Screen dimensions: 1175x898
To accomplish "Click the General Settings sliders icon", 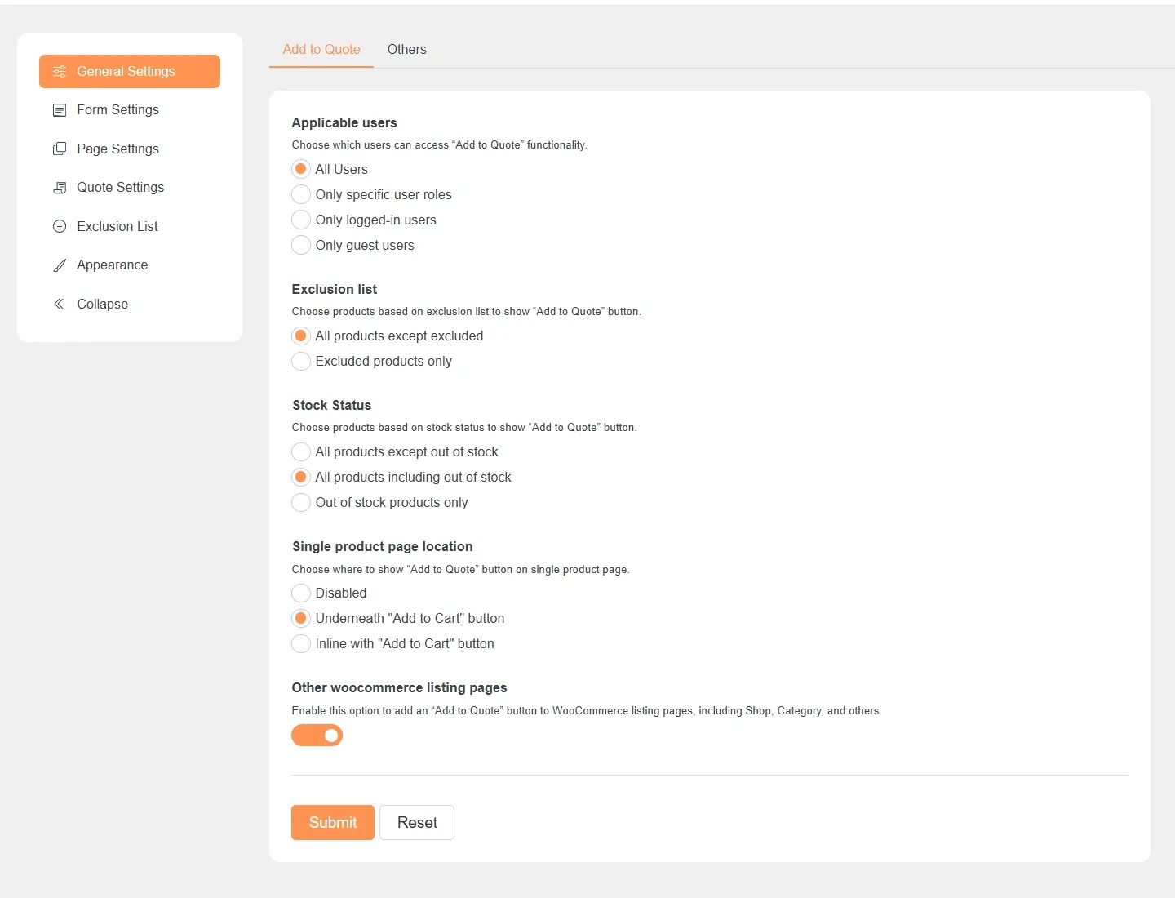I will click(60, 72).
